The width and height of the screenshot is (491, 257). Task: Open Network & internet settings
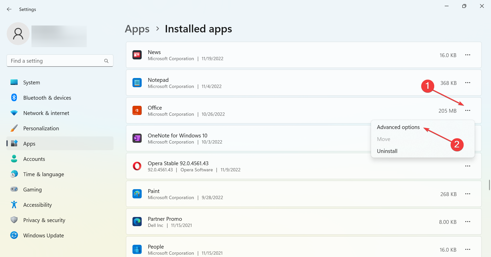pos(60,113)
